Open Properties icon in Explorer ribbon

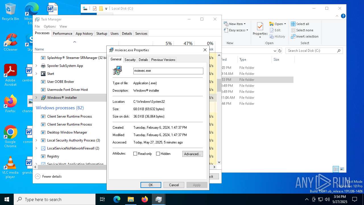click(260, 27)
